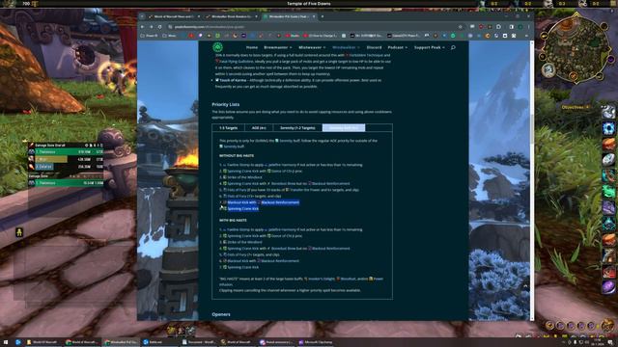This screenshot has height=347, width=618.
Task: Open the browser three-dot menu
Action: [528, 27]
